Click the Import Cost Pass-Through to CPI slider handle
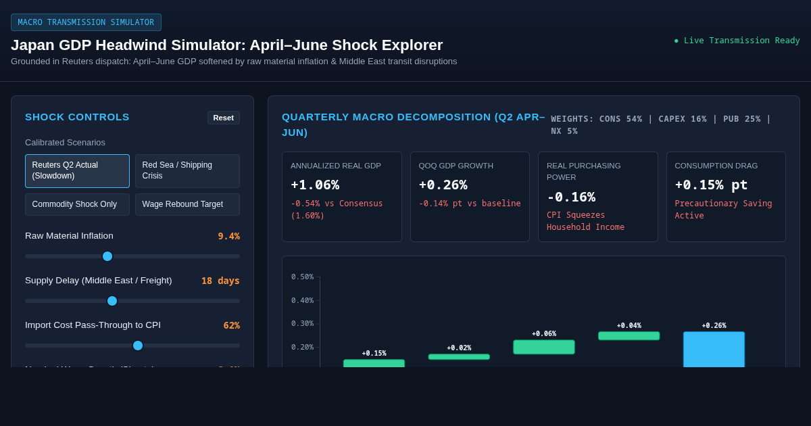The width and height of the screenshot is (811, 426). coord(138,346)
